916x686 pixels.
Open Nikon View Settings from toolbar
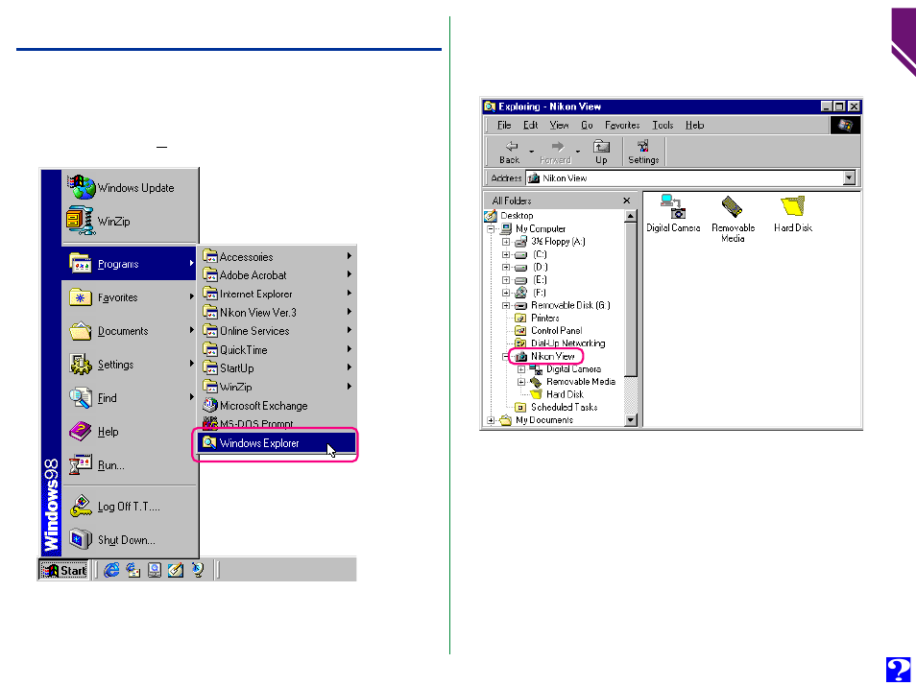(x=643, y=152)
